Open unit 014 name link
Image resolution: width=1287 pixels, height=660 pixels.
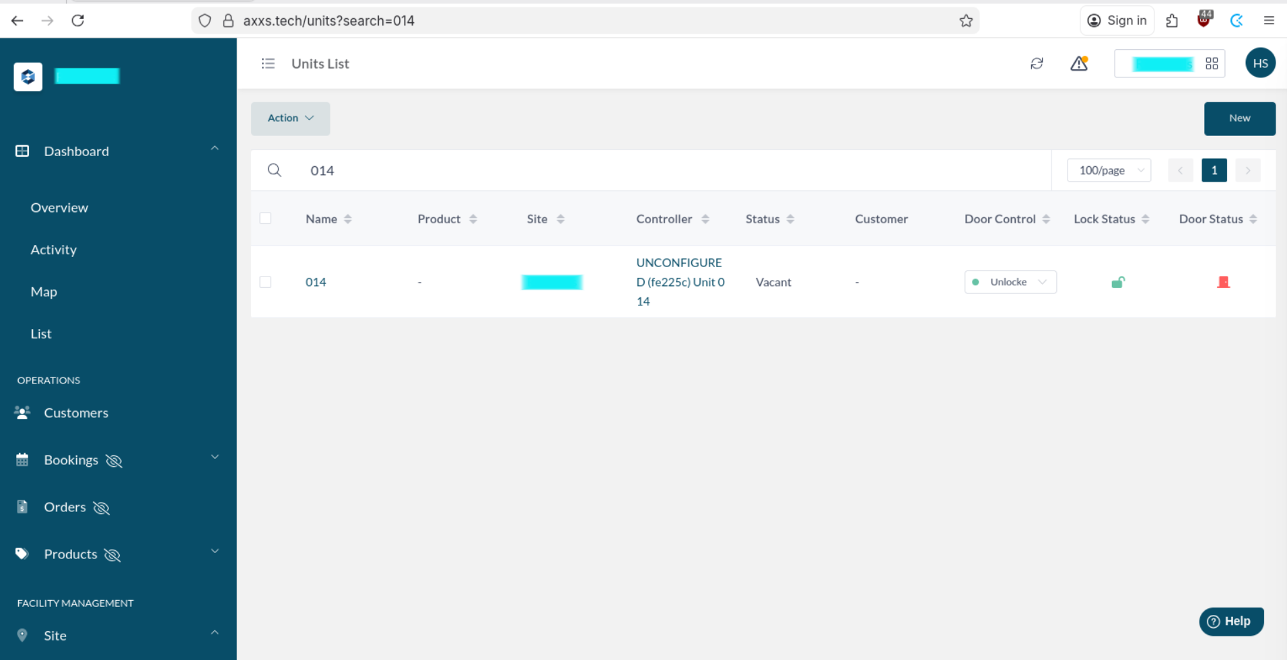(x=316, y=282)
